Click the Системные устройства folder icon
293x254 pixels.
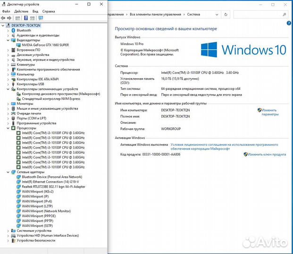pos(13,230)
